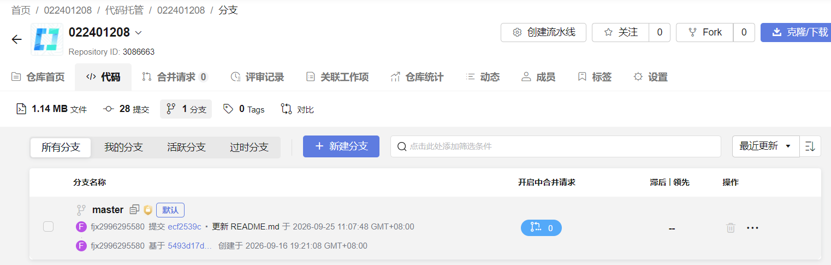Select the 所有分支 filter
The image size is (831, 265).
pos(61,147)
